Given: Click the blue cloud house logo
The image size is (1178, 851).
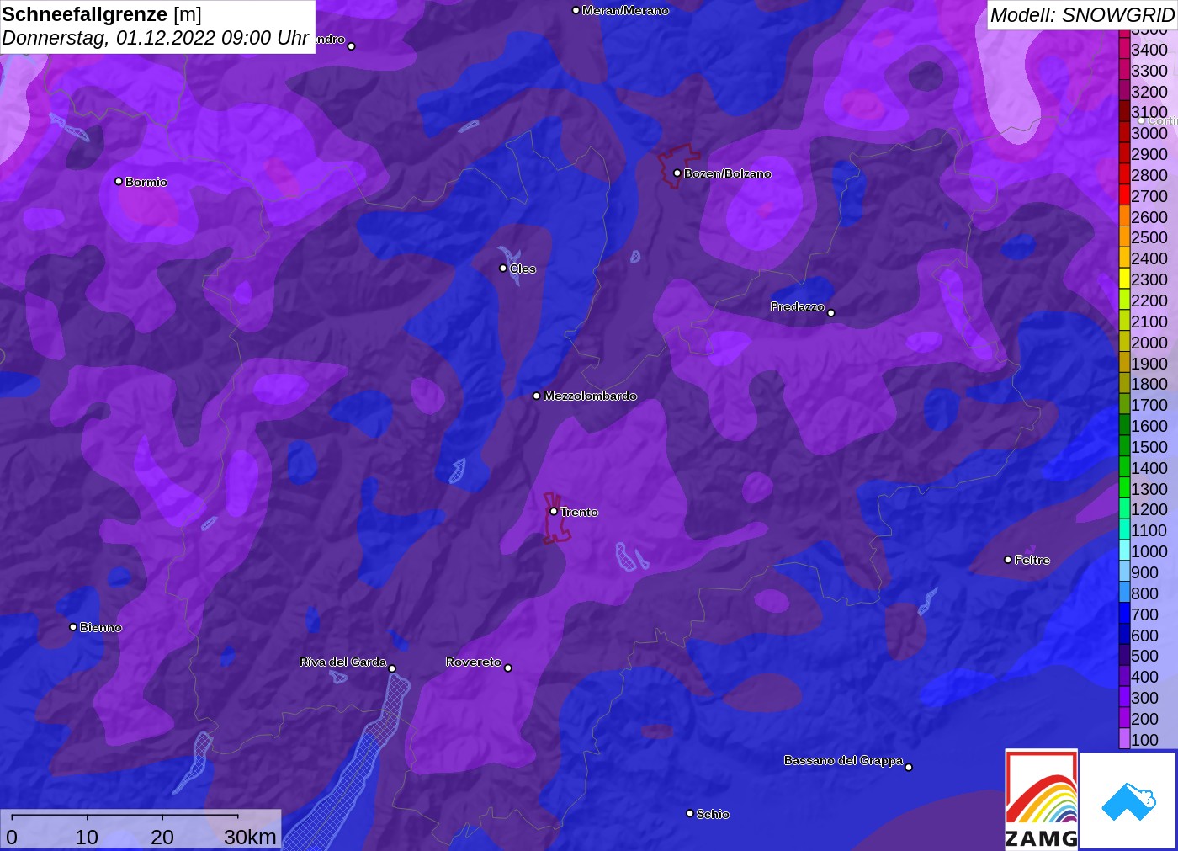Looking at the screenshot, I should 1128,800.
